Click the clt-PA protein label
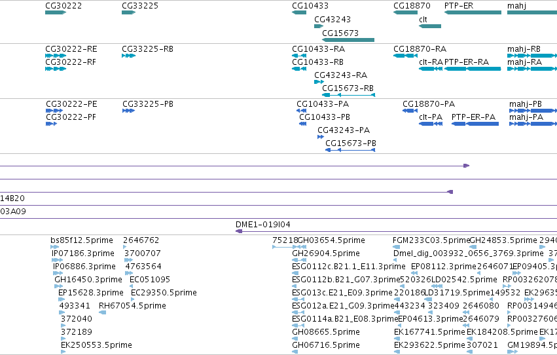 tap(431, 117)
